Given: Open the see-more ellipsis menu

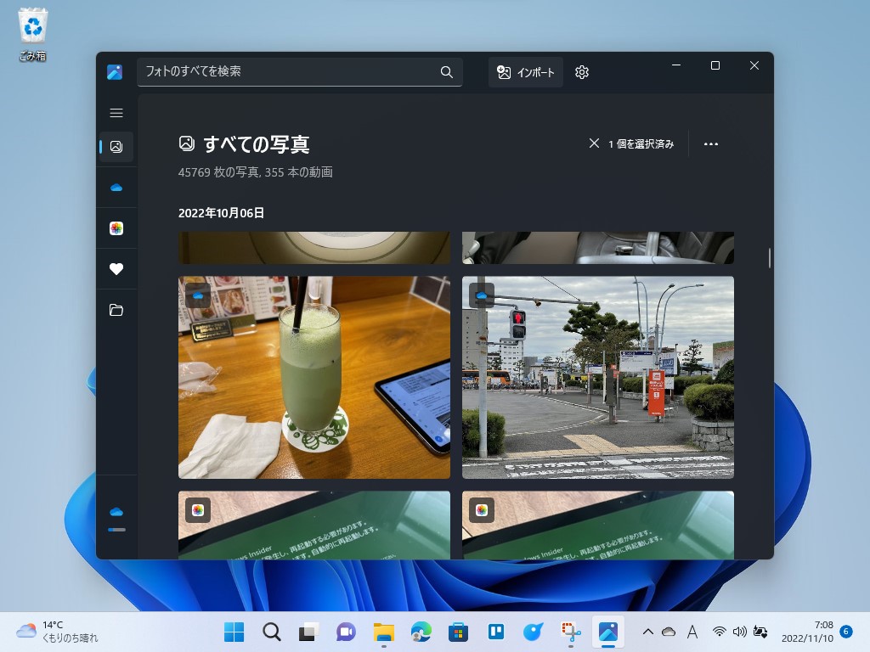Looking at the screenshot, I should 710,143.
